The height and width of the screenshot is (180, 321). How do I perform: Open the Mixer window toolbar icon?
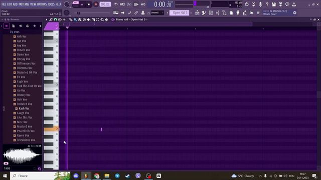pos(217,13)
